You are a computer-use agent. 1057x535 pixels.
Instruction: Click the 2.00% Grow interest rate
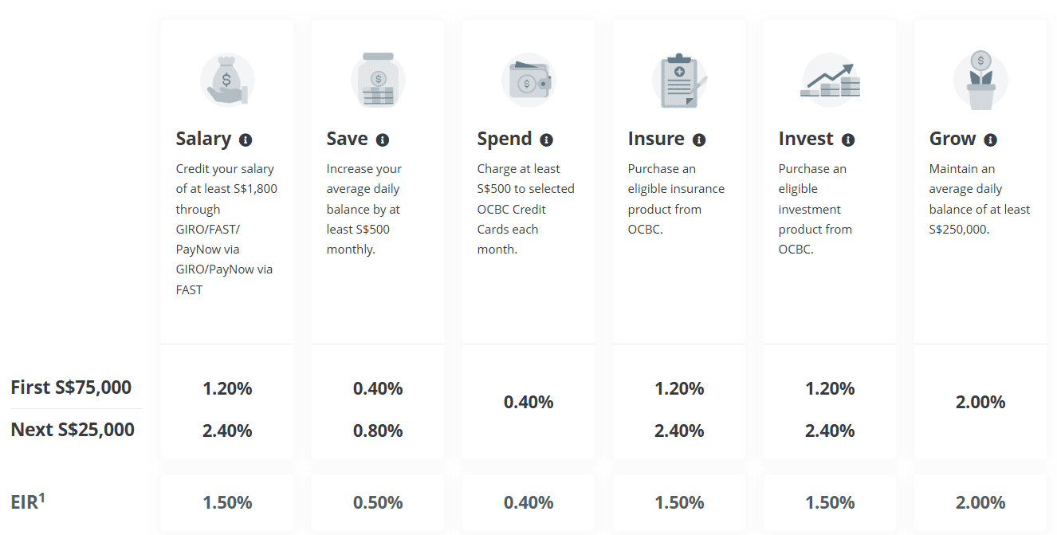(x=980, y=402)
